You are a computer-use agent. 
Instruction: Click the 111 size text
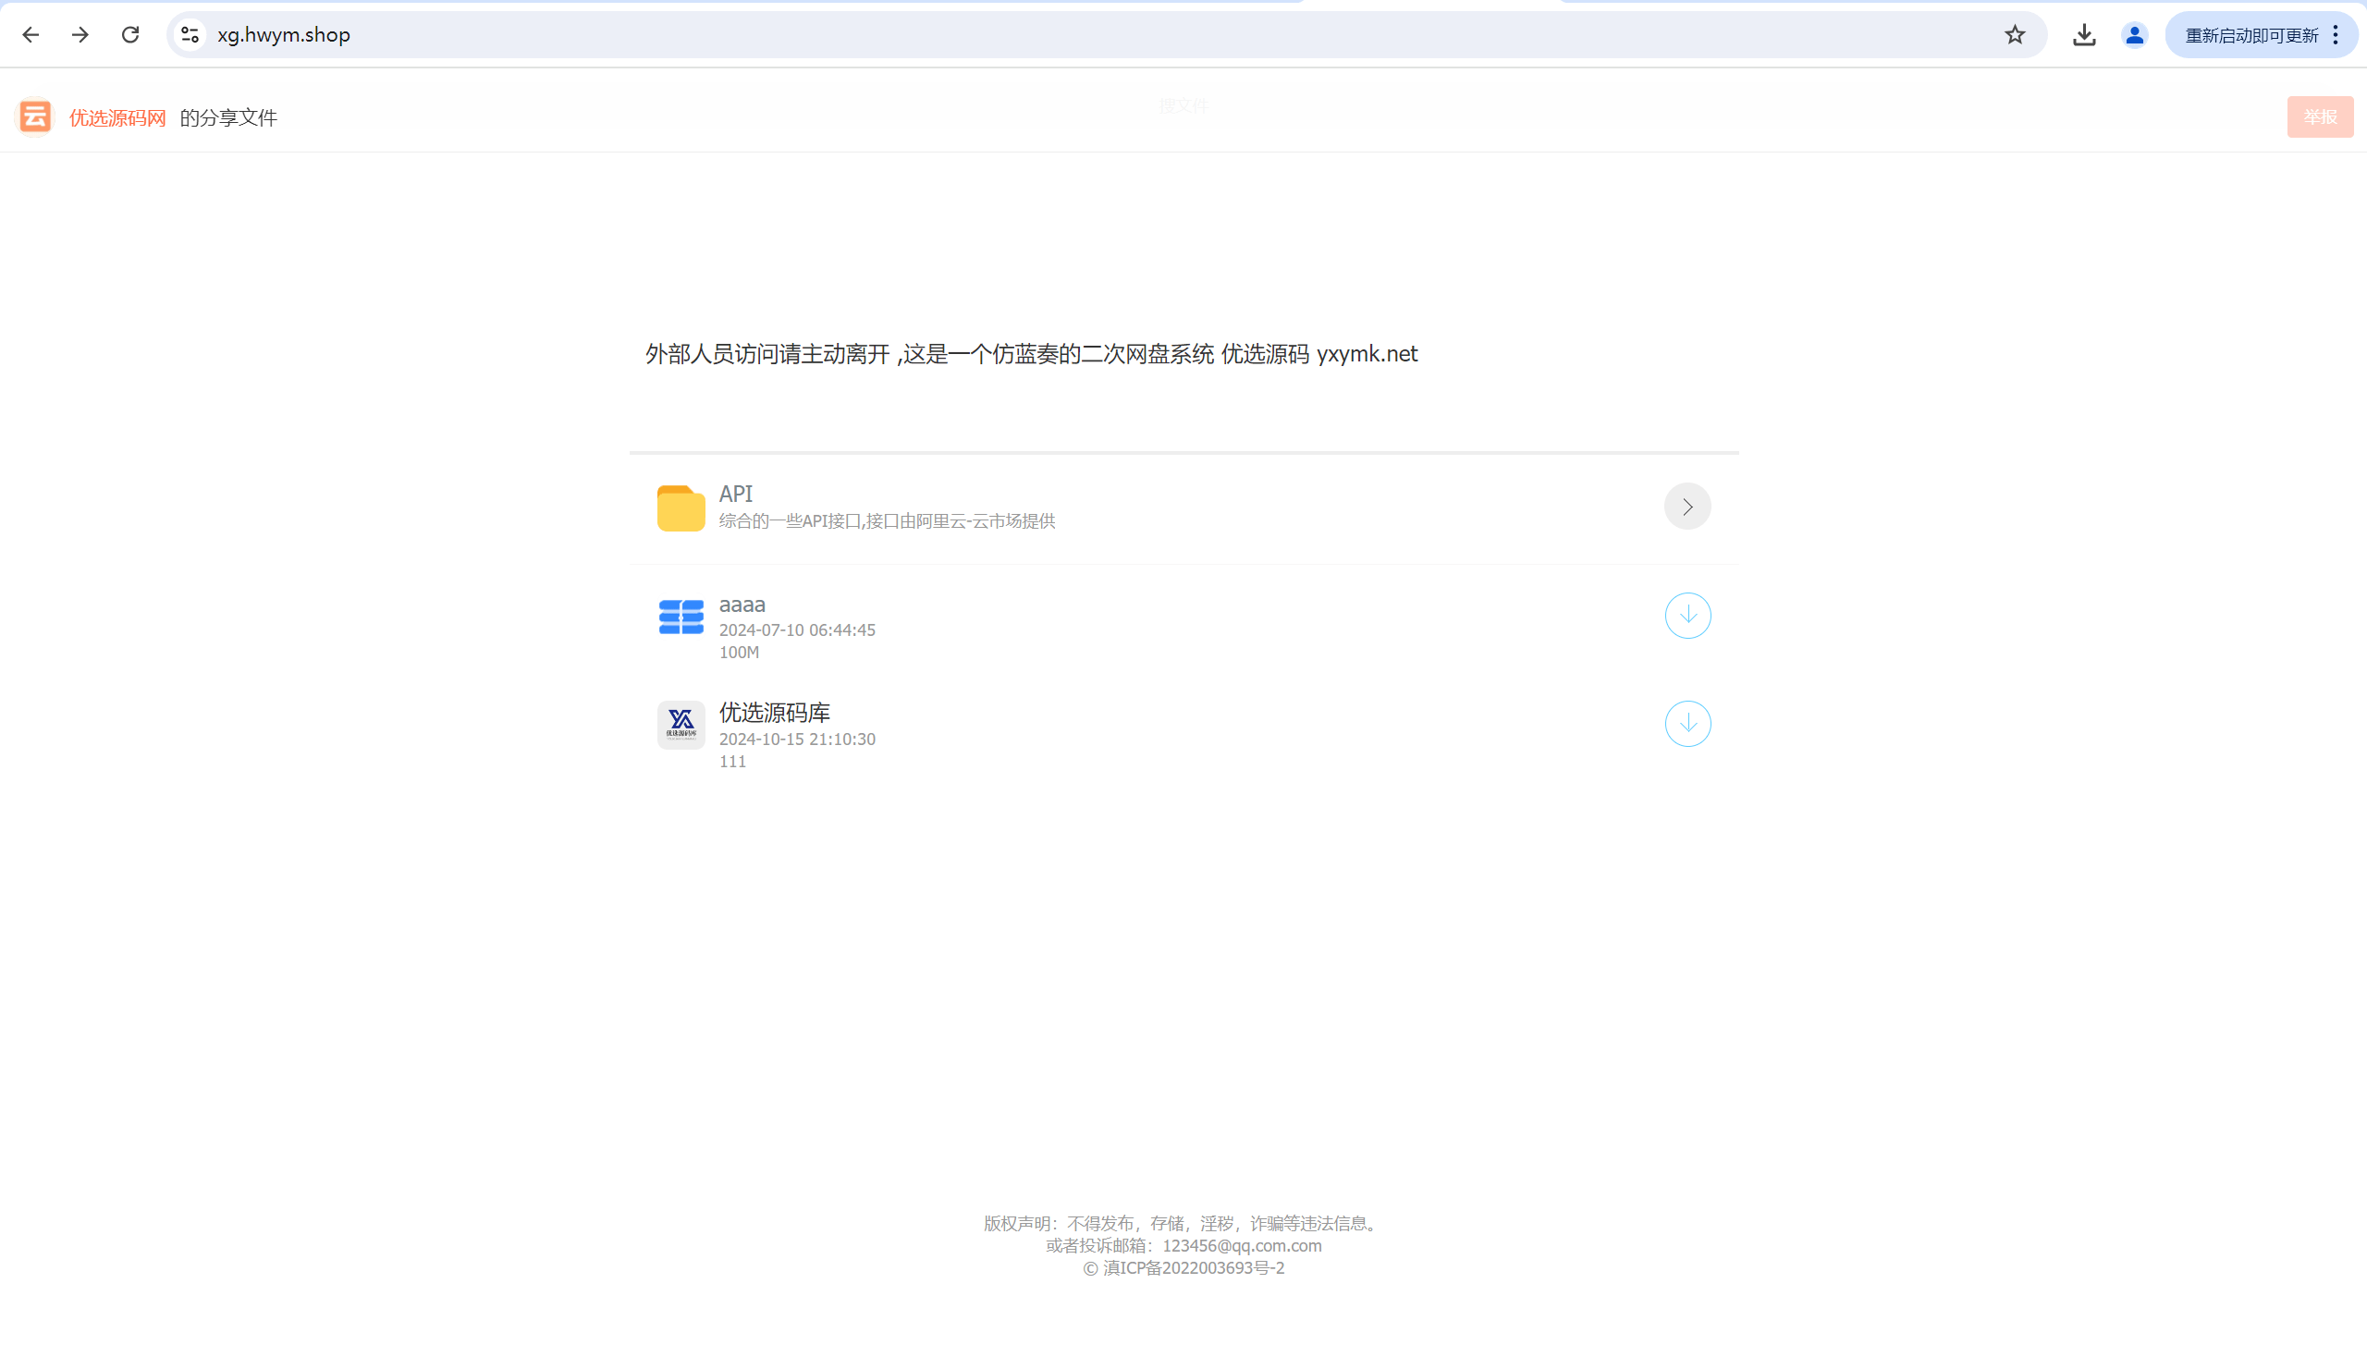(732, 762)
